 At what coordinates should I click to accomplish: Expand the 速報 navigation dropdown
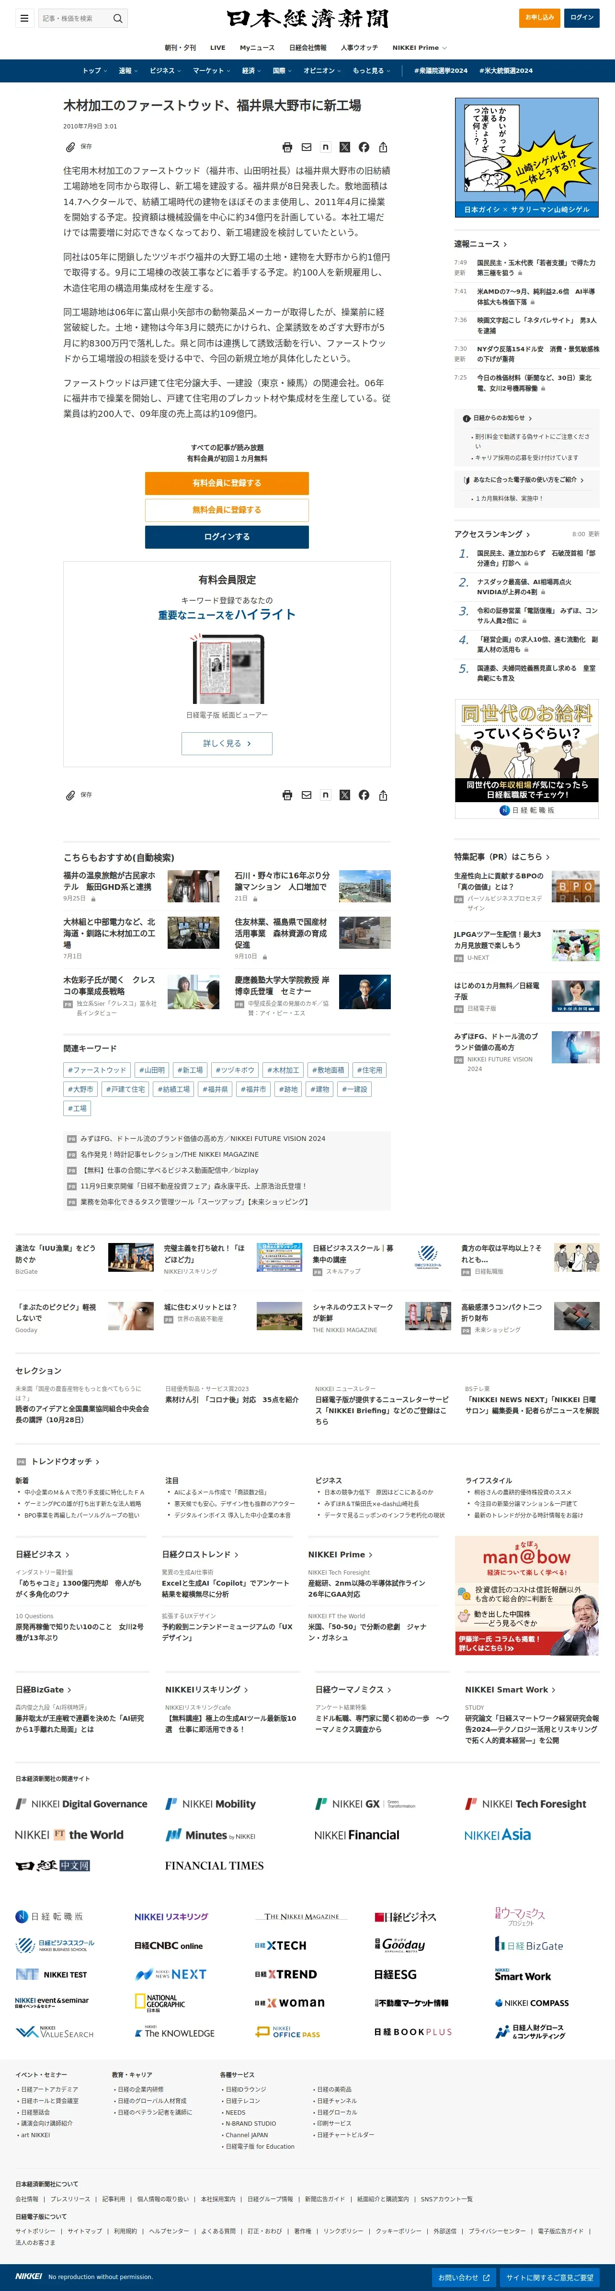click(128, 71)
